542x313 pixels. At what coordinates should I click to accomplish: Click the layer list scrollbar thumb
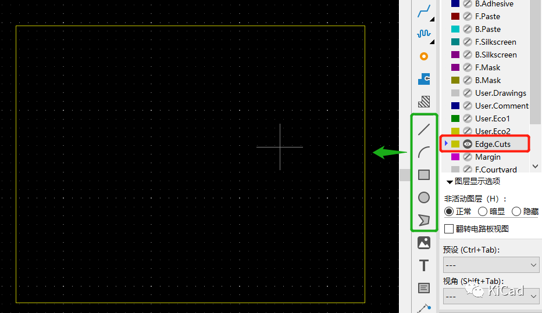point(536,62)
